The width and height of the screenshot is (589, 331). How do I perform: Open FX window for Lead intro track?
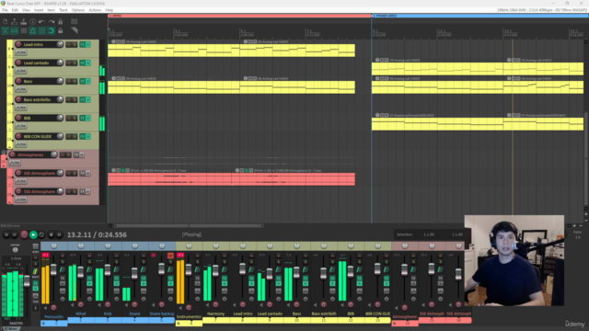pos(82,45)
